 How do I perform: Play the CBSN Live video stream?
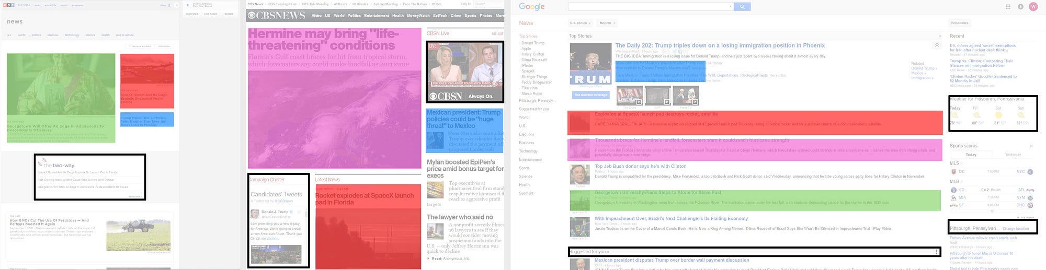[x=465, y=72]
